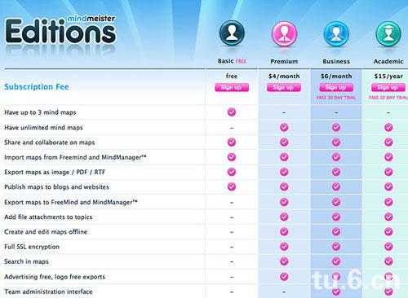Select the Premium column heading
Viewport: 408px width, 298px height.
point(284,61)
